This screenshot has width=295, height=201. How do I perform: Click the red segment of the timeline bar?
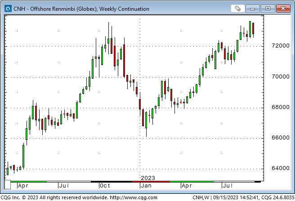pyautogui.click(x=151, y=182)
